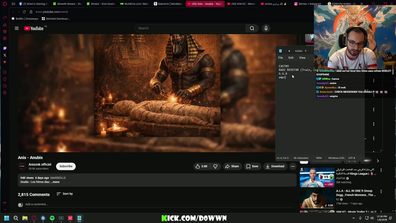
Task: Switch to Notepad via its taskbar icon
Action: click(79, 218)
